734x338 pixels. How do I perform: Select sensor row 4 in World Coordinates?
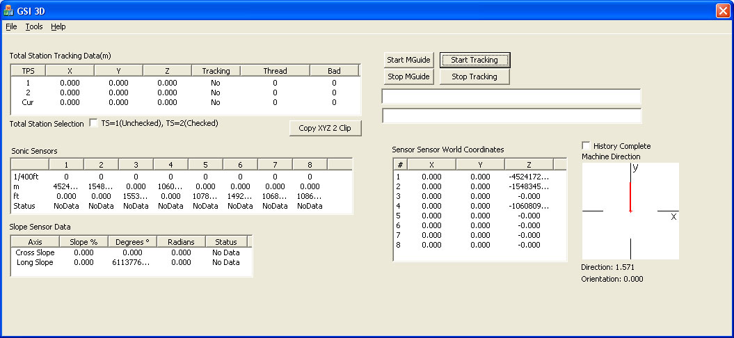click(x=480, y=206)
